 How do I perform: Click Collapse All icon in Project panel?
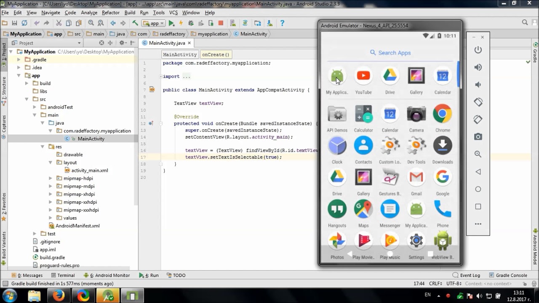[110, 43]
